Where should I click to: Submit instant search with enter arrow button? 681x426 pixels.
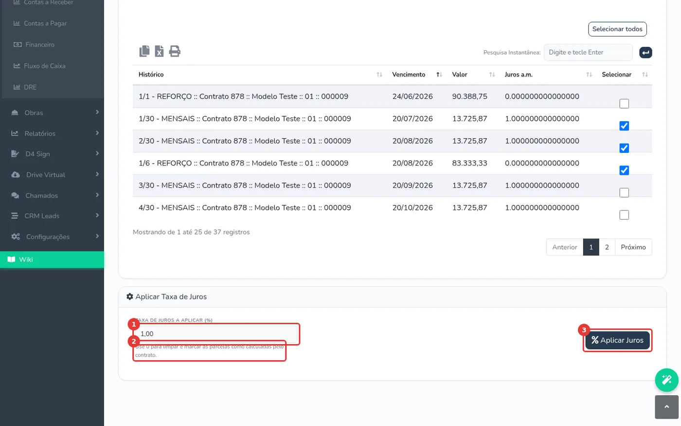pos(645,53)
